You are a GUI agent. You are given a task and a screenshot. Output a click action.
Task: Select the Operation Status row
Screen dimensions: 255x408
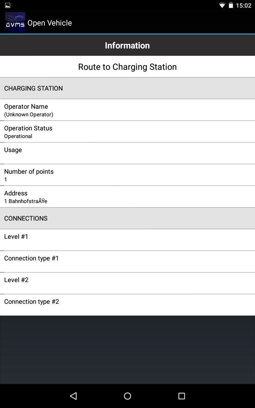(127, 132)
